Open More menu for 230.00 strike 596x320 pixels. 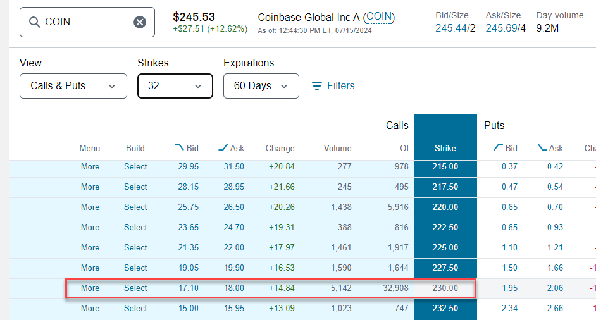coord(90,288)
